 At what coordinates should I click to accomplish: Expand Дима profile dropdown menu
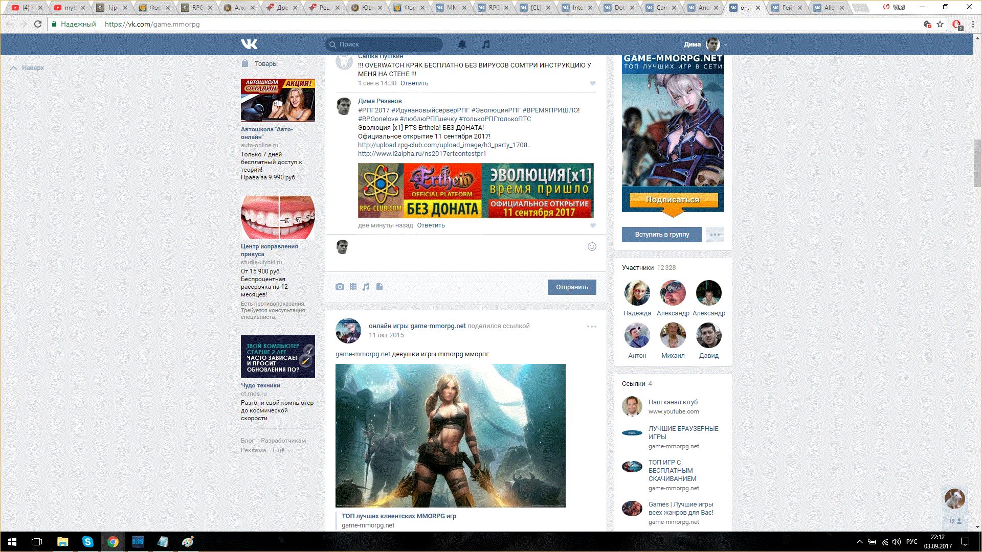coord(705,44)
